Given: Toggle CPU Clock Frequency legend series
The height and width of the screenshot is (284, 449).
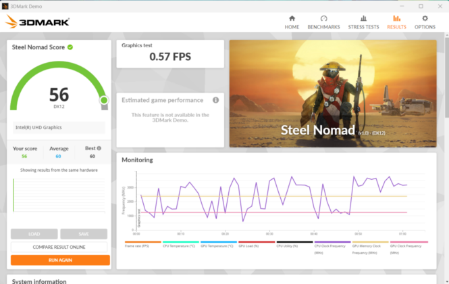Looking at the screenshot, I should coord(332,247).
